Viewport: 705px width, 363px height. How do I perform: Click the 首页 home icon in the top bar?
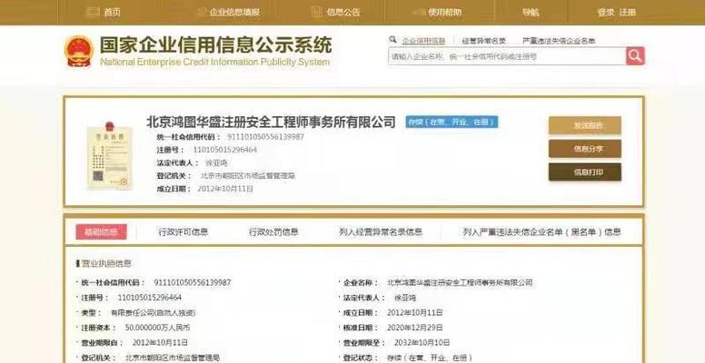pyautogui.click(x=93, y=12)
